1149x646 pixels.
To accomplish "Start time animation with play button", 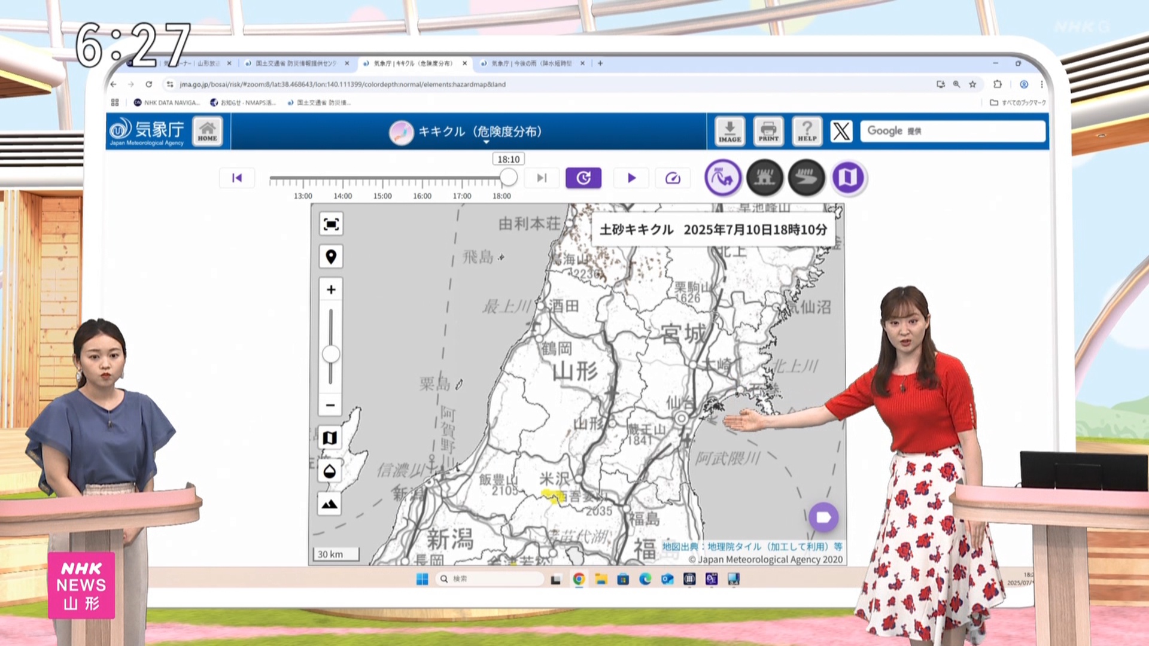I will tap(631, 178).
